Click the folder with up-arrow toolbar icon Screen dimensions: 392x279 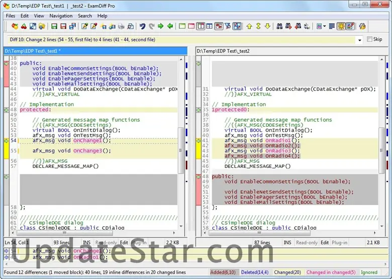42,26
